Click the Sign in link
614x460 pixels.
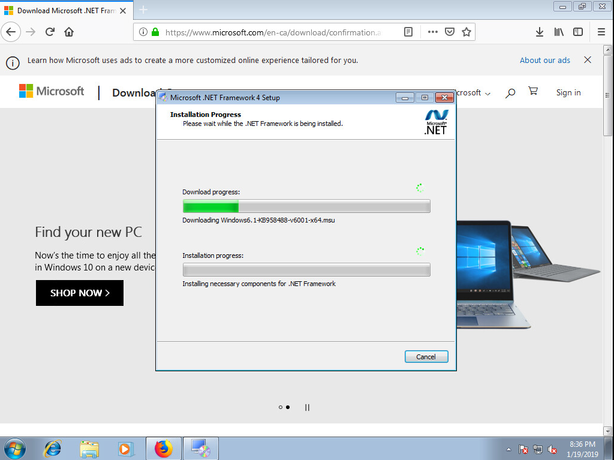pos(568,92)
